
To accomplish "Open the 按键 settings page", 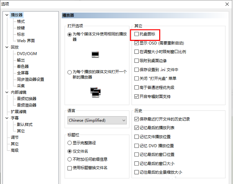I will [21, 28].
